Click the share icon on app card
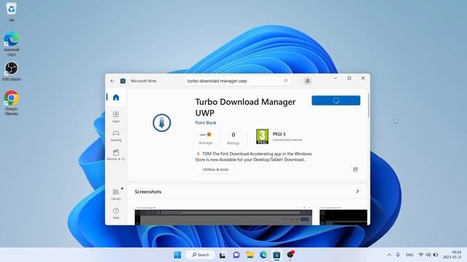Screen dimensions: 467x262 point(355,170)
